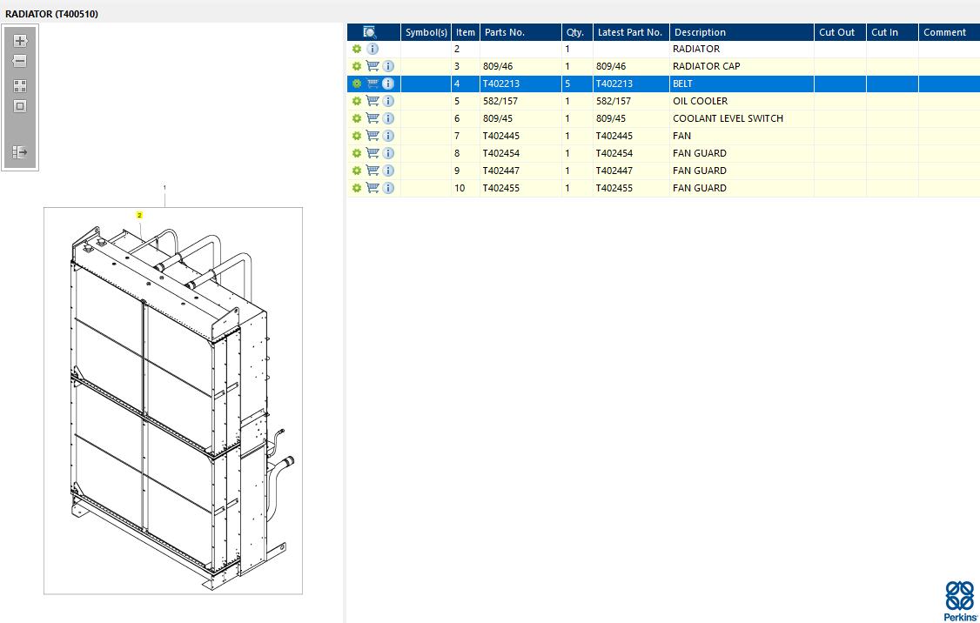Sort by the Description column header

pos(700,32)
